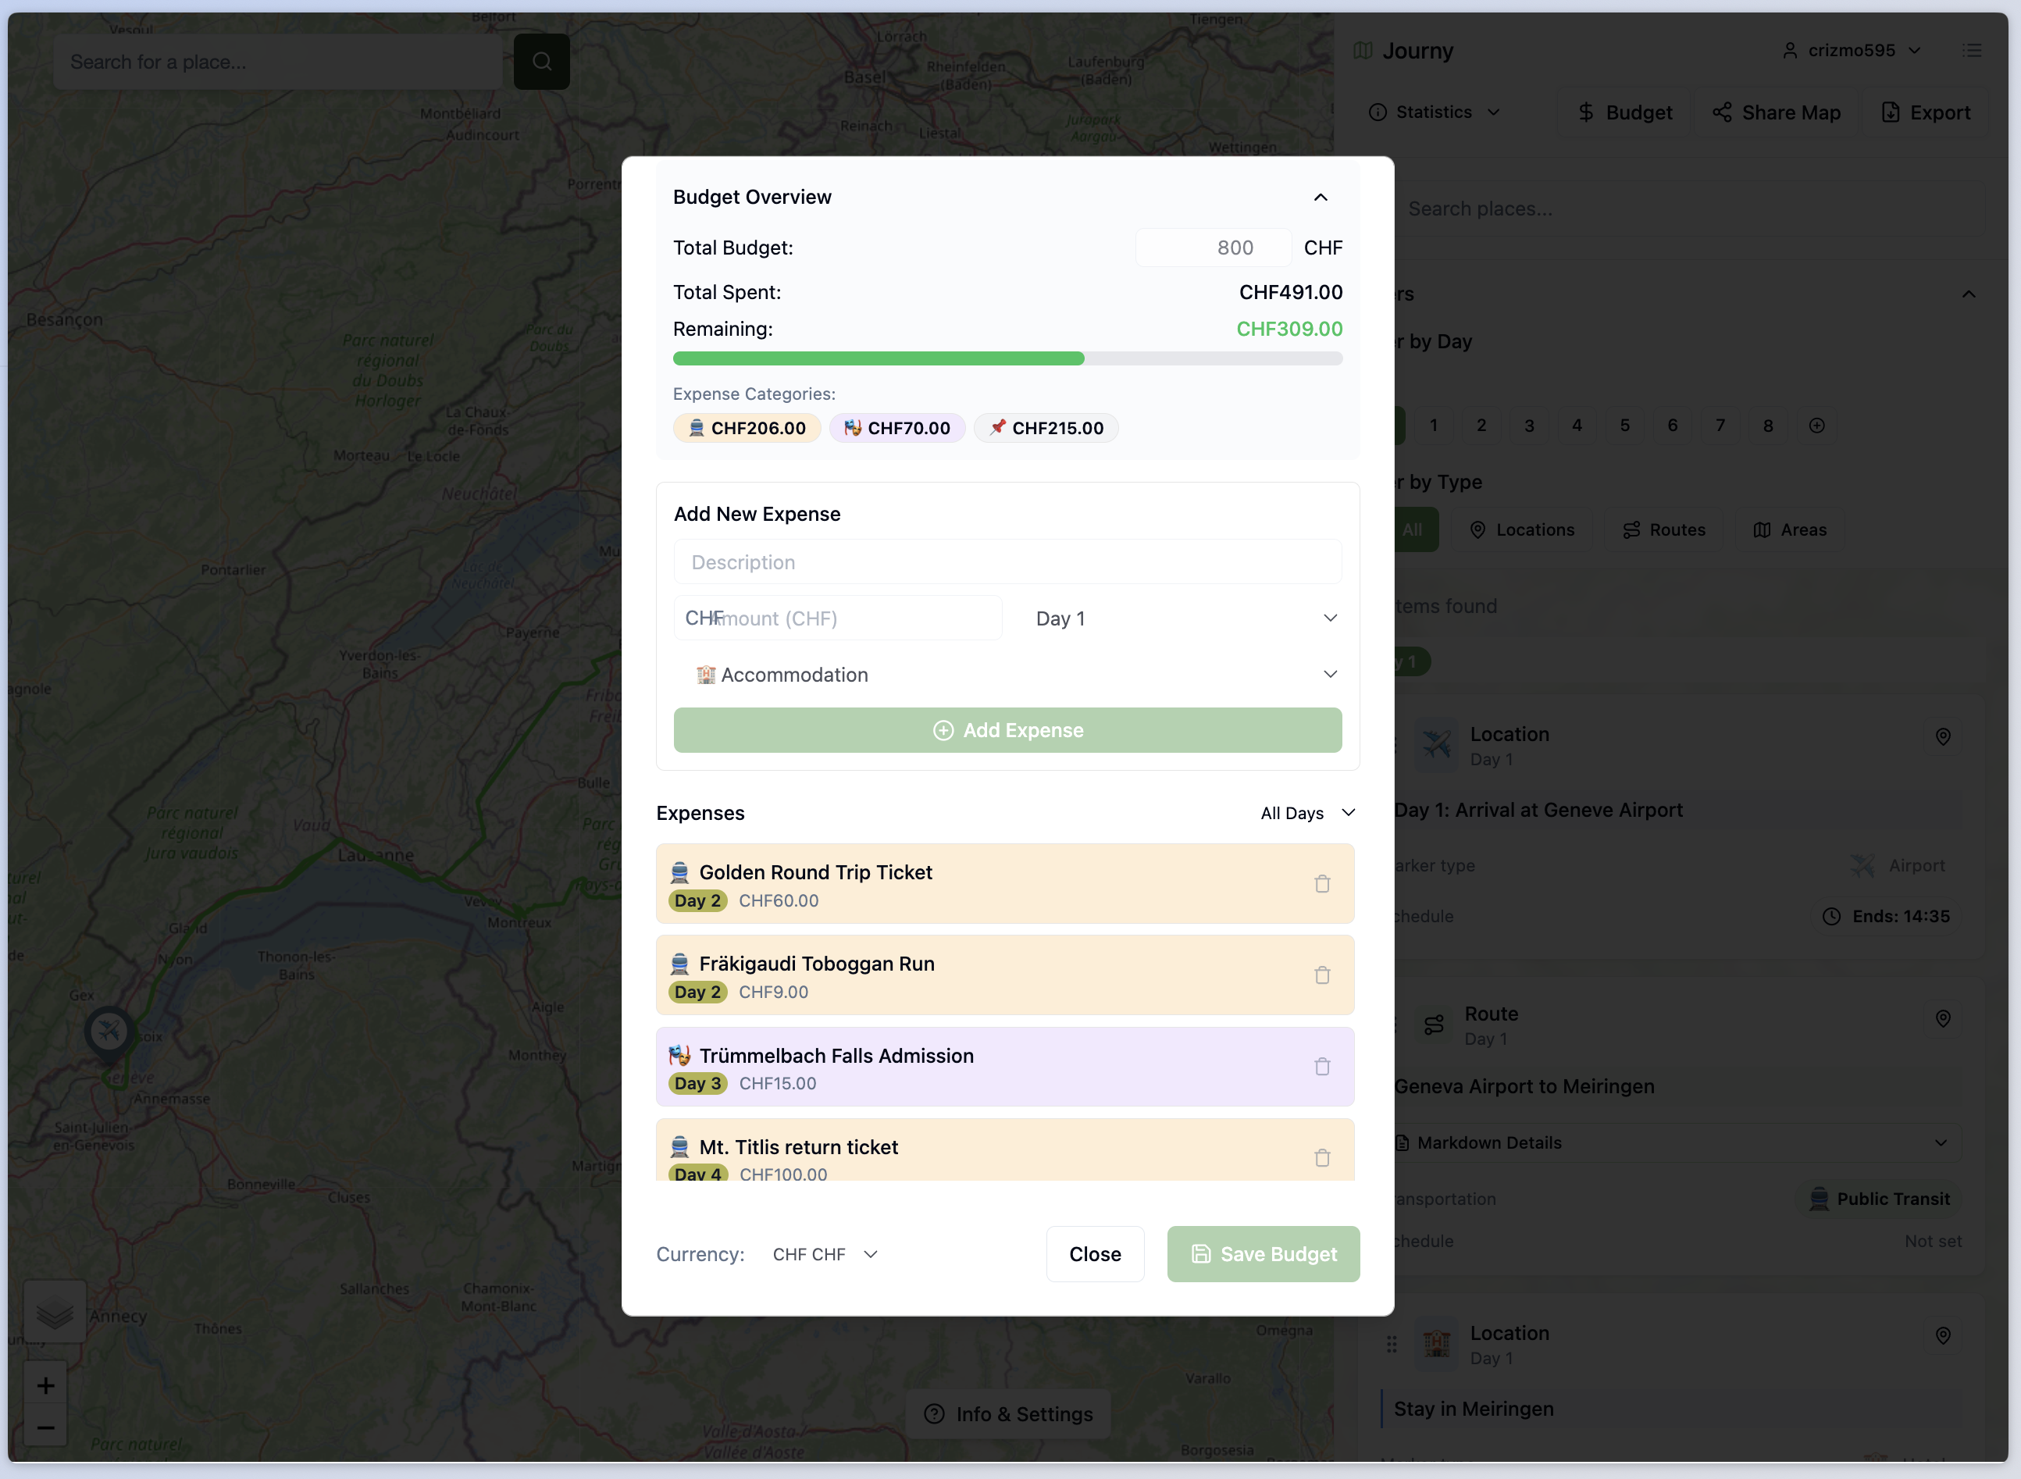Click the map zoom in plus icon
Screen dimensions: 2021x1479
(x=45, y=1386)
